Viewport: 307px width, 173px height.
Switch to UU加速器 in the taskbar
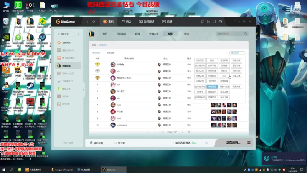(x=84, y=170)
